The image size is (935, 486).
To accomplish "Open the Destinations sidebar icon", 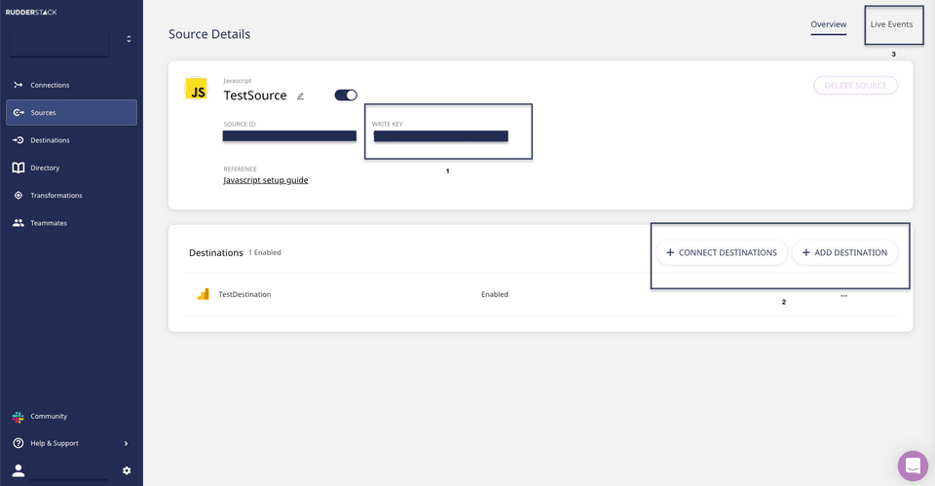I will (19, 140).
